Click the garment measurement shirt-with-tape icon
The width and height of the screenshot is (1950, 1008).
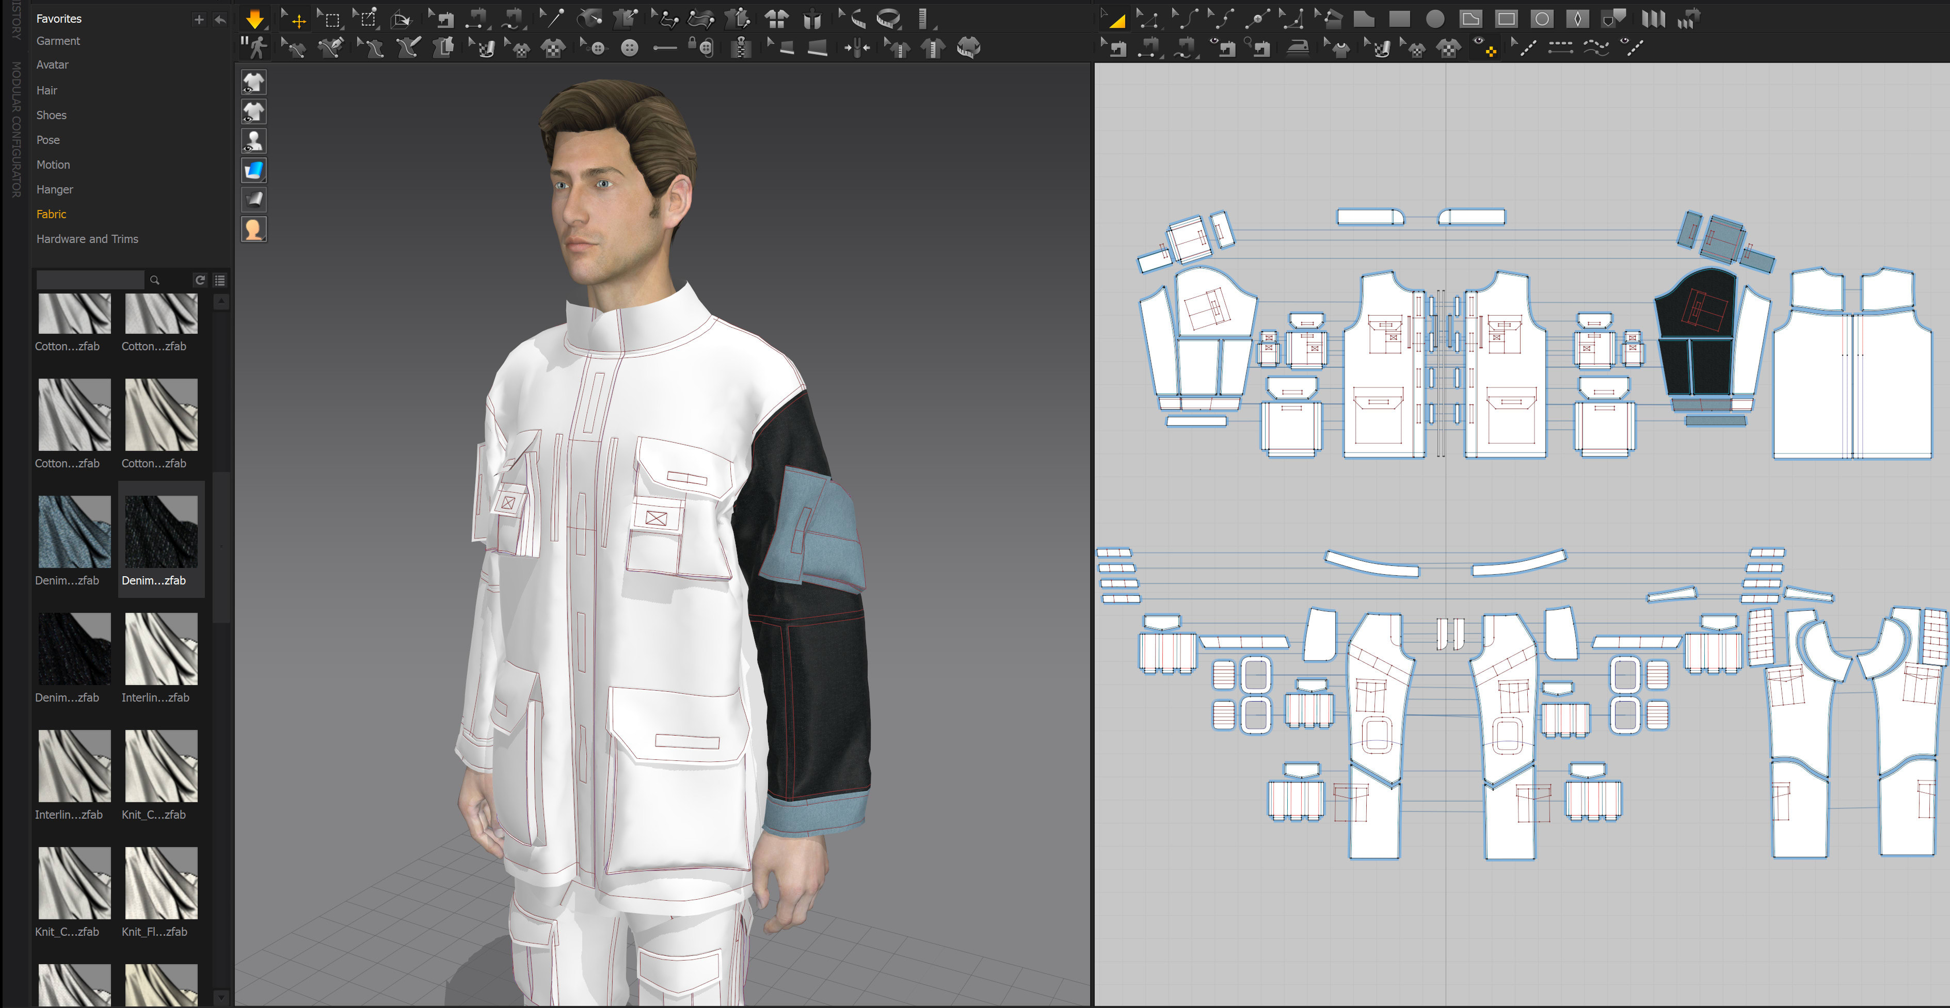point(969,47)
